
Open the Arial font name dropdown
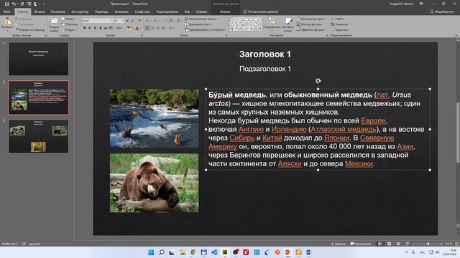click(111, 21)
